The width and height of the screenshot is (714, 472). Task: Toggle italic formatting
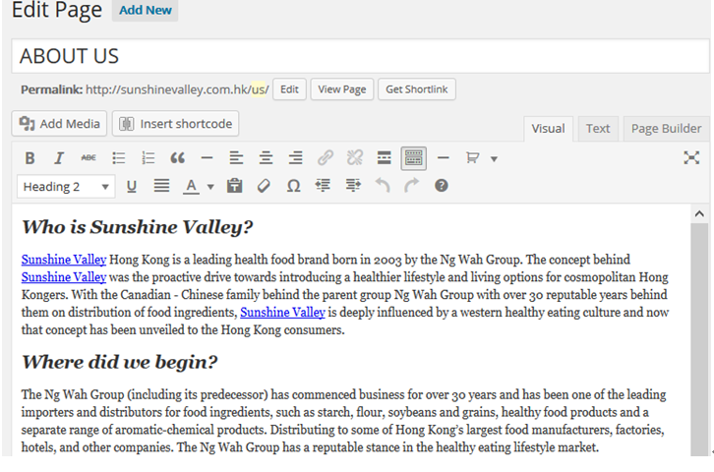pyautogui.click(x=59, y=158)
